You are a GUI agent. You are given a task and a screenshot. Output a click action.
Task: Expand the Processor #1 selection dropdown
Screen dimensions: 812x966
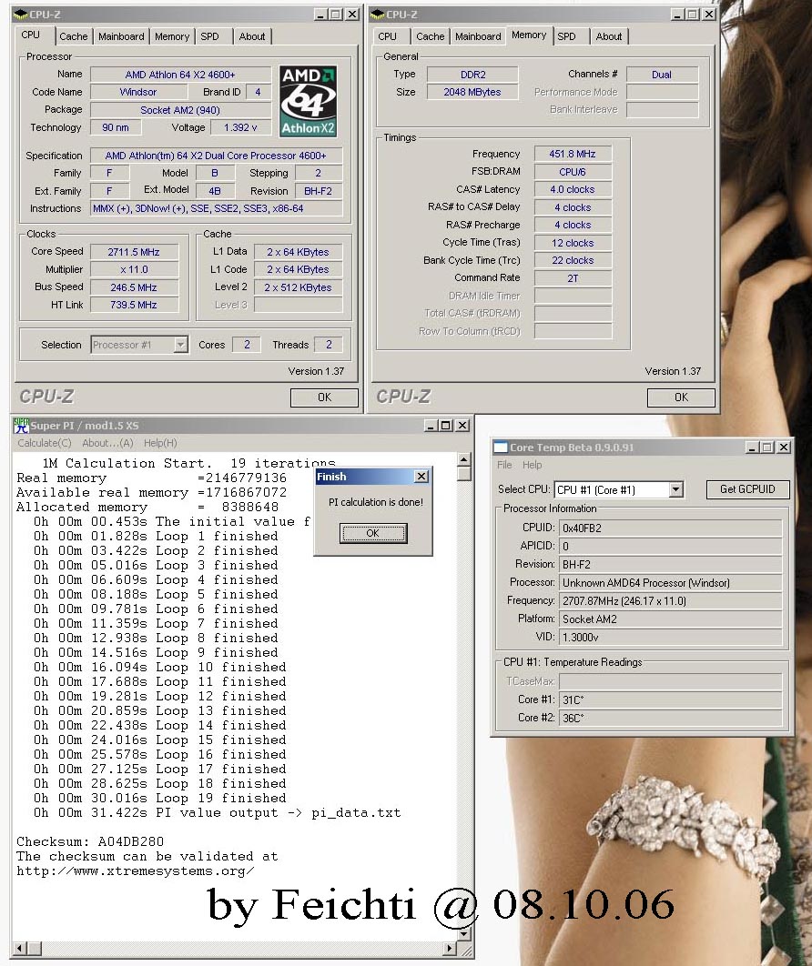[x=180, y=345]
